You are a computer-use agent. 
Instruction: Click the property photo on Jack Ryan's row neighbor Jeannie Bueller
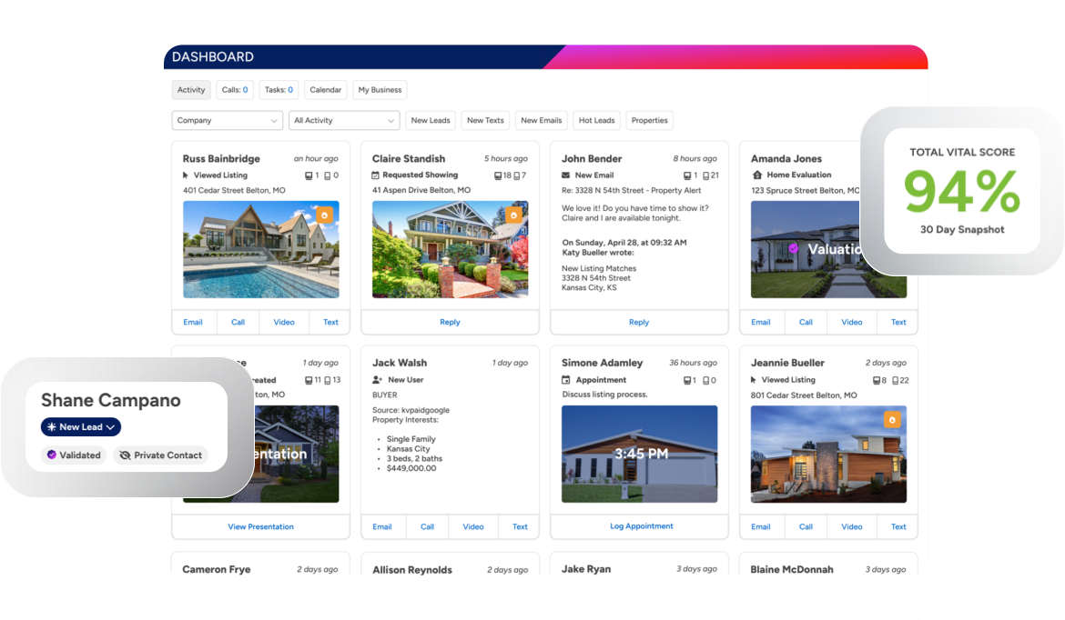point(827,454)
